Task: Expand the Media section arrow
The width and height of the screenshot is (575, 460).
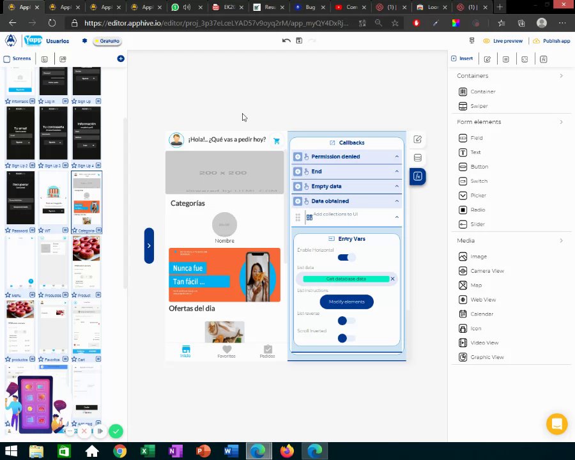Action: click(x=562, y=241)
